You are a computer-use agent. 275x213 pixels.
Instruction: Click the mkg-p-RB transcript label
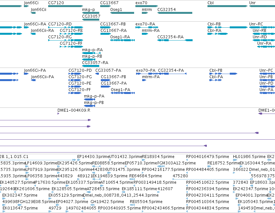click(92, 56)
